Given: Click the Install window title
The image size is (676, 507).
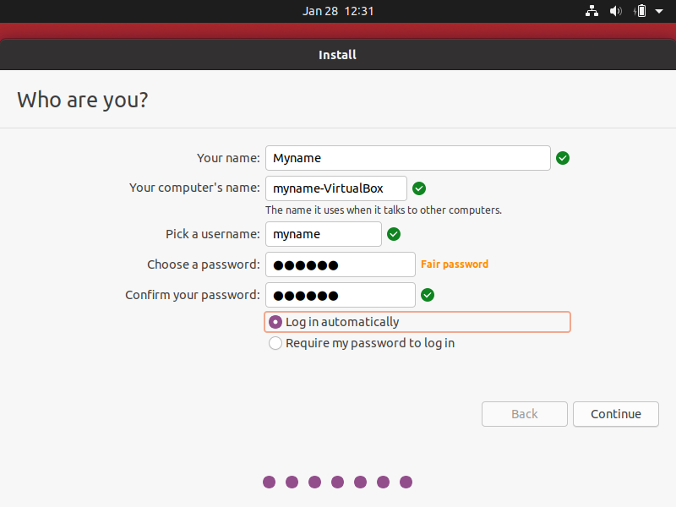Looking at the screenshot, I should tap(337, 55).
